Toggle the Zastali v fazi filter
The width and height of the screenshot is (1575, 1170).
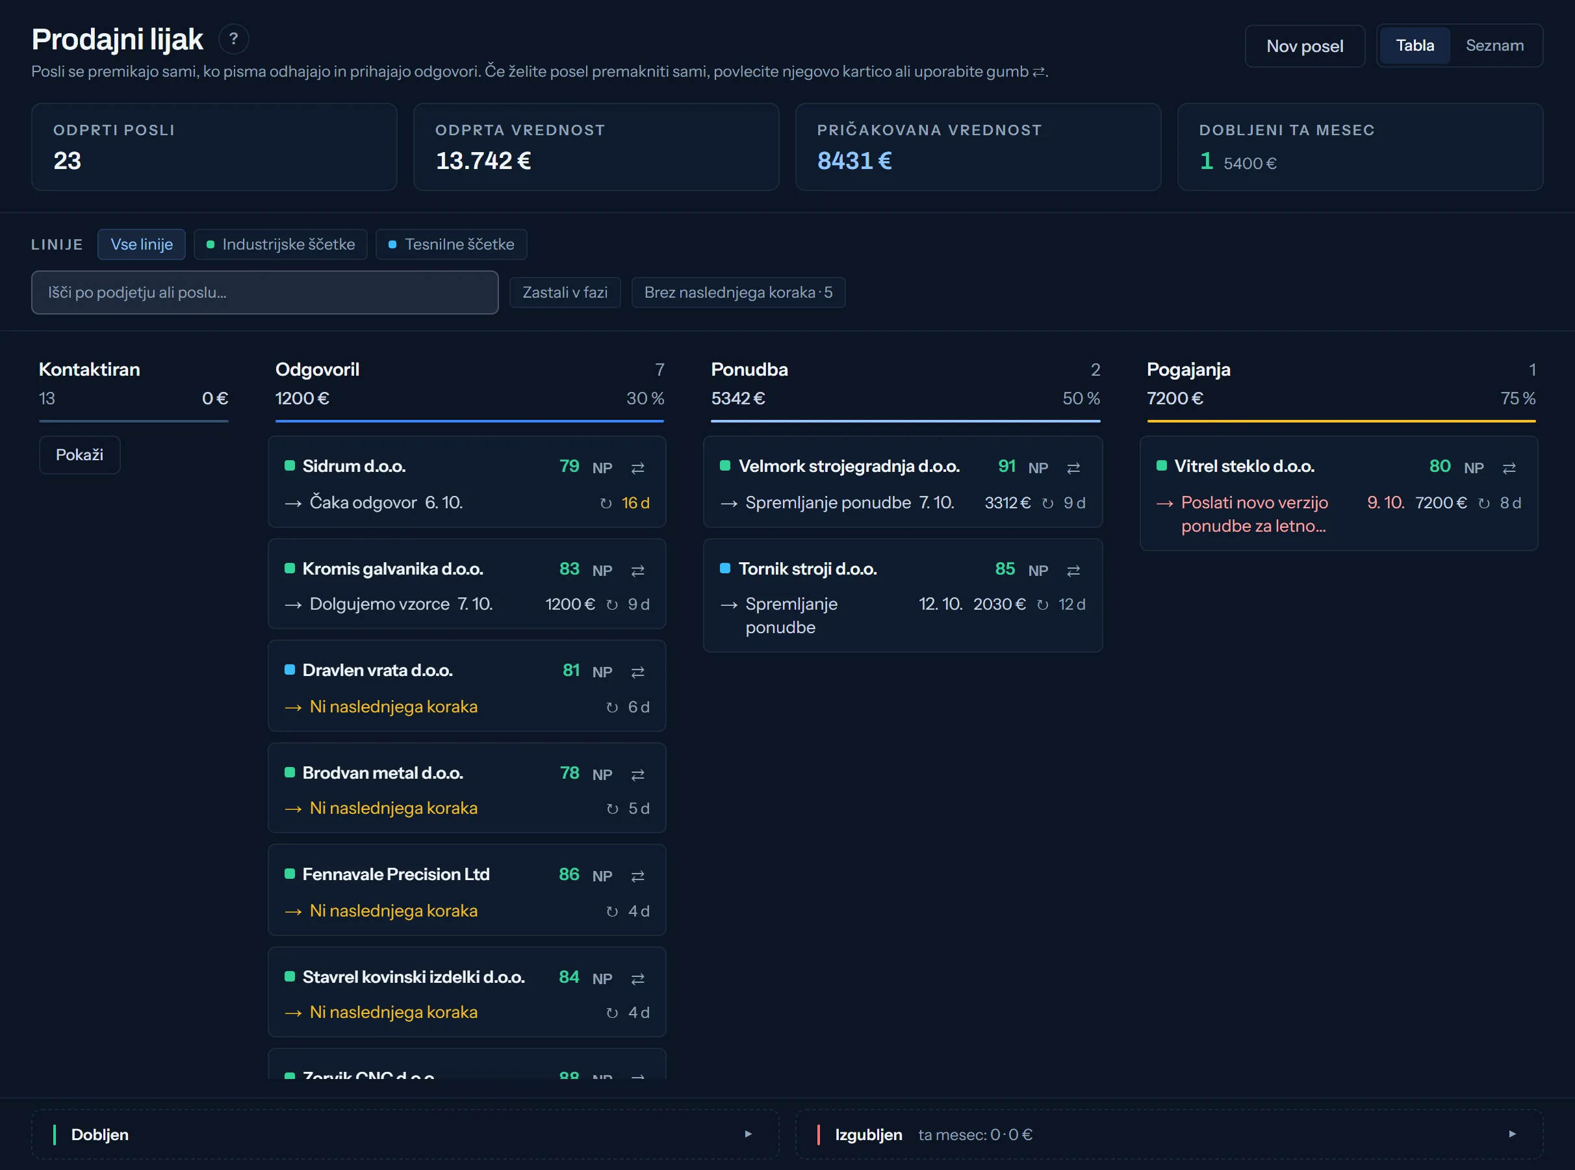(565, 292)
